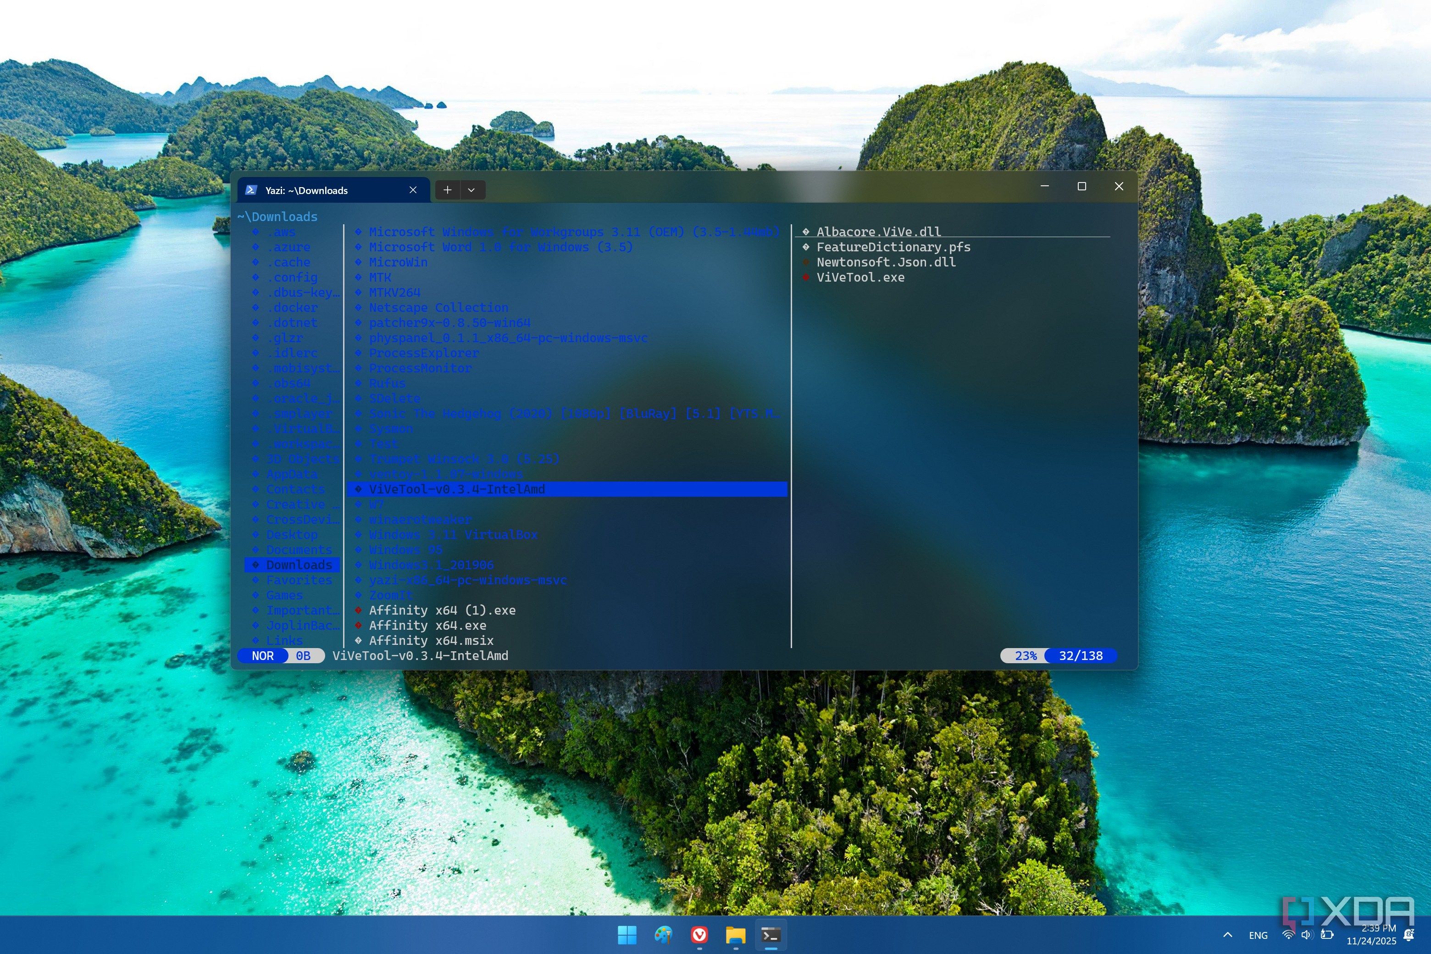
Task: Select Albacore.ViVe.dll in the preview pane
Action: point(878,232)
